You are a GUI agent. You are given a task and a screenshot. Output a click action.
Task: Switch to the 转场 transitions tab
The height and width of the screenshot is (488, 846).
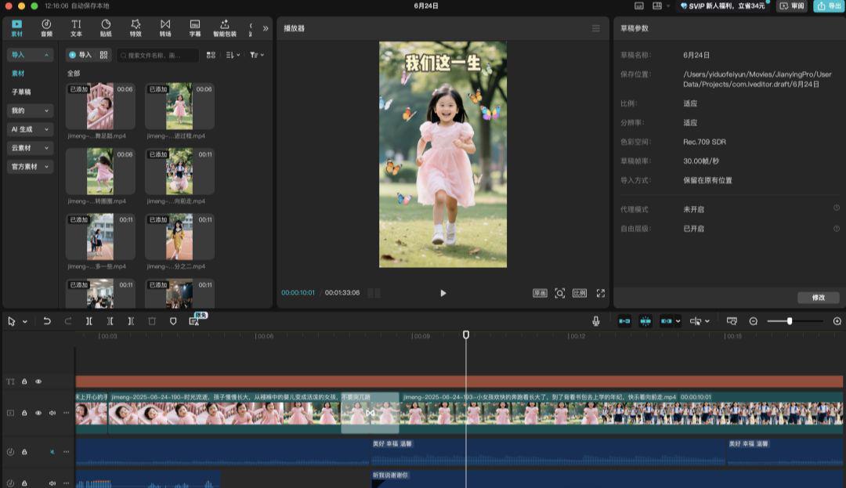pyautogui.click(x=166, y=27)
